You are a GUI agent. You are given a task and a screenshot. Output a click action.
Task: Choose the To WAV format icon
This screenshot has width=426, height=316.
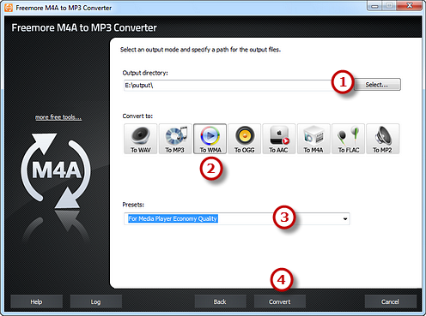point(141,139)
